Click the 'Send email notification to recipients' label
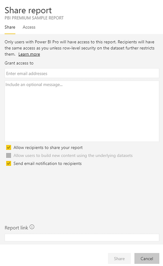Viewport: 163px width, 266px height. click(48, 164)
